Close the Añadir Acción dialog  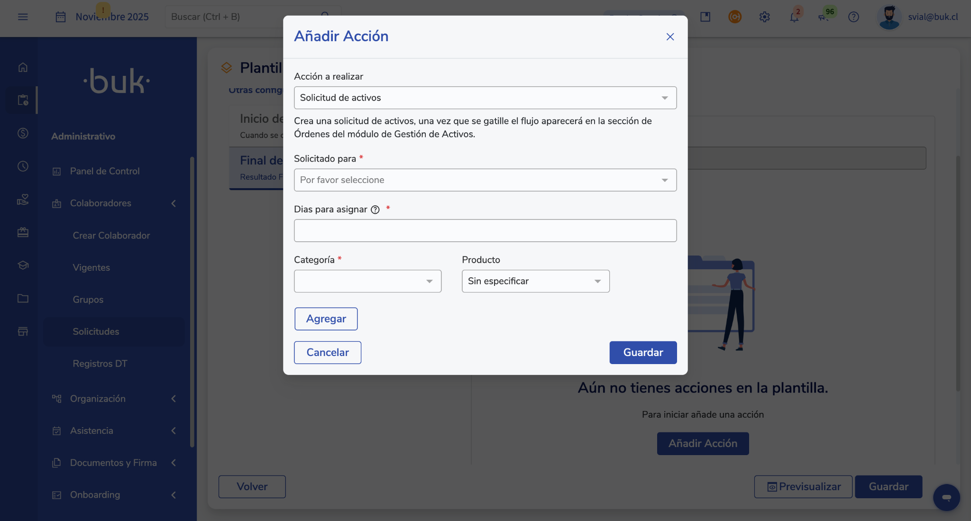click(x=670, y=37)
